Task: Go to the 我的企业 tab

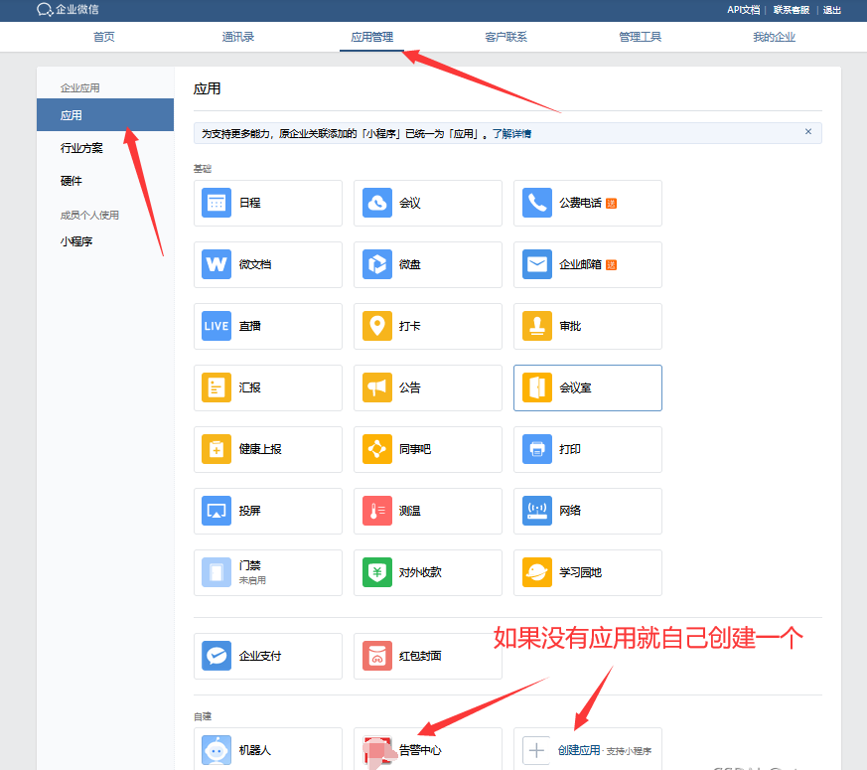Action: (774, 37)
